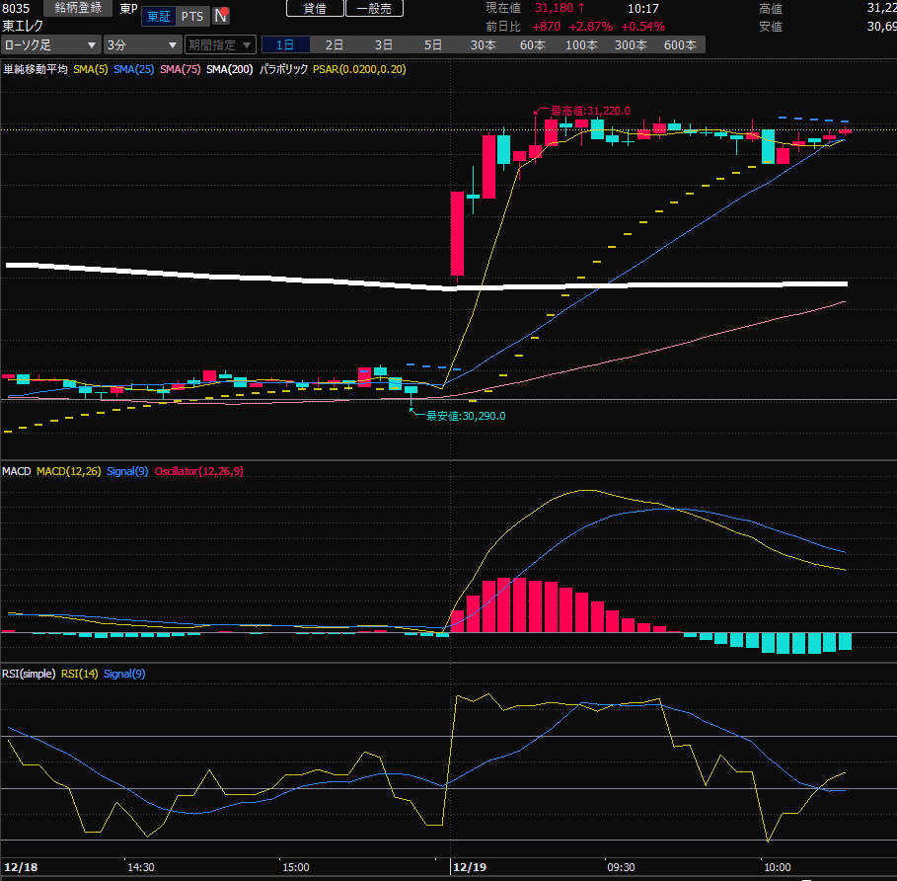Select the 1日 period tab
The height and width of the screenshot is (881, 897).
[285, 45]
